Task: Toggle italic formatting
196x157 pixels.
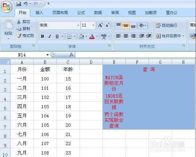Action: (x=50, y=36)
